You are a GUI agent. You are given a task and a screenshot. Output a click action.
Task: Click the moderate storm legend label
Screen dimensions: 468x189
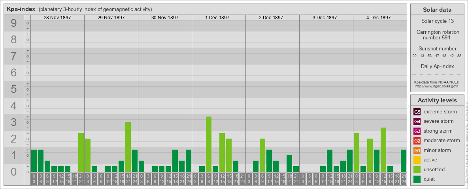click(442, 141)
